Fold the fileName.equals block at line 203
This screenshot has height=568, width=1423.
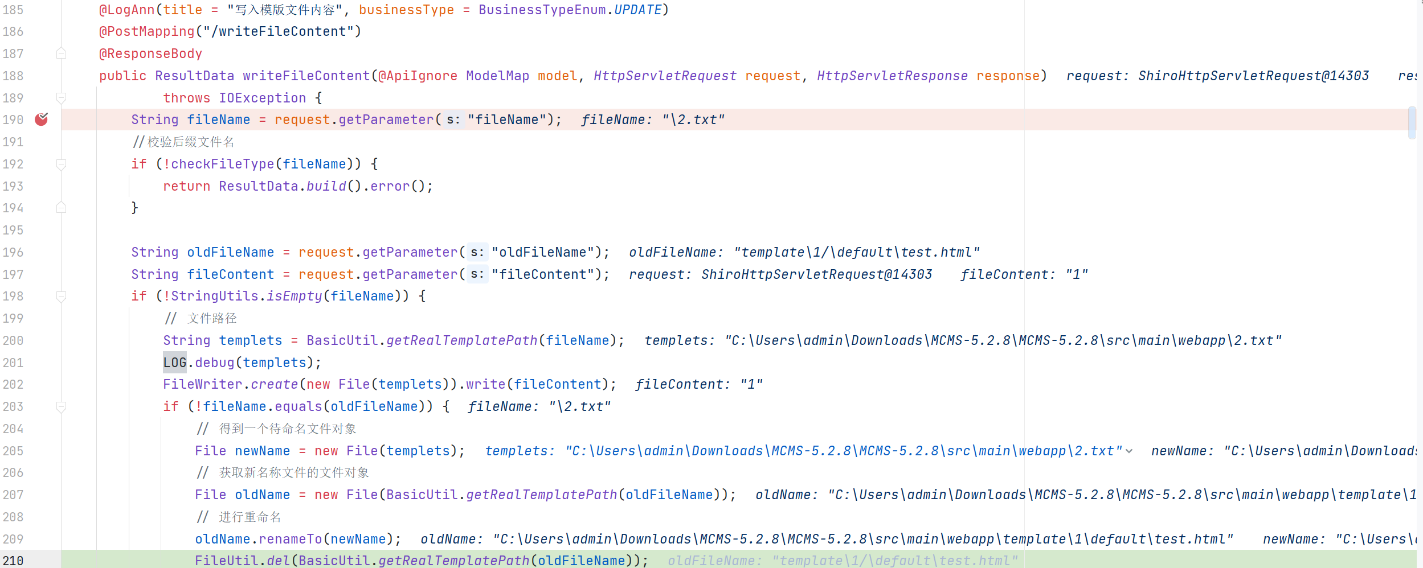click(x=62, y=407)
